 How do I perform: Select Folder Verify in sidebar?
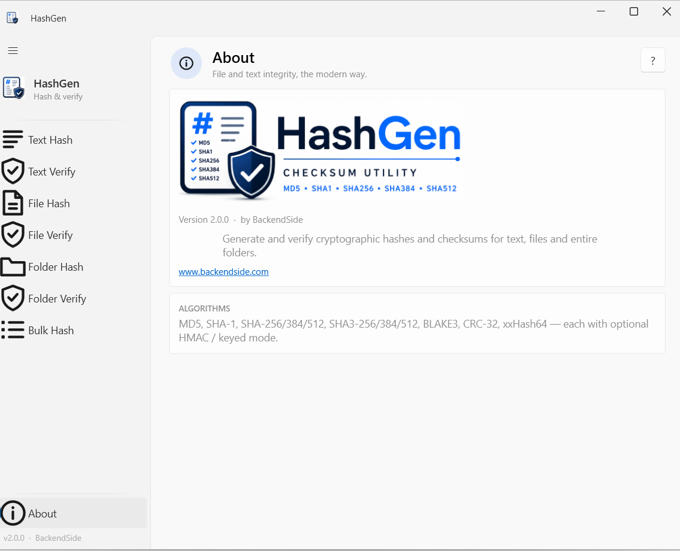[x=73, y=298]
